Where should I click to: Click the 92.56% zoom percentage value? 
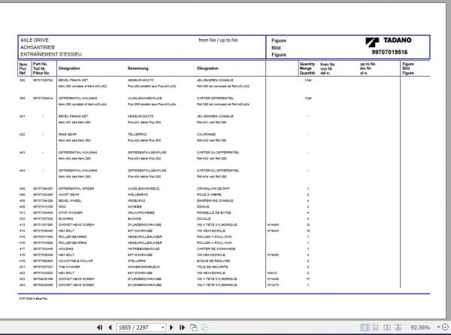coord(420,327)
